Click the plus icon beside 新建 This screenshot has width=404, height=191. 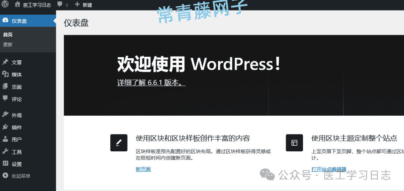[77, 4]
